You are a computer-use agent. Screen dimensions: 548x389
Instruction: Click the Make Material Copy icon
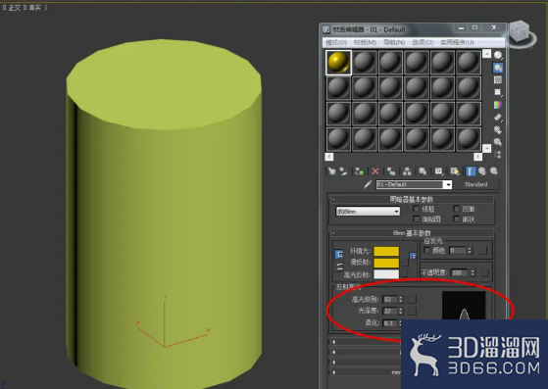[391, 171]
